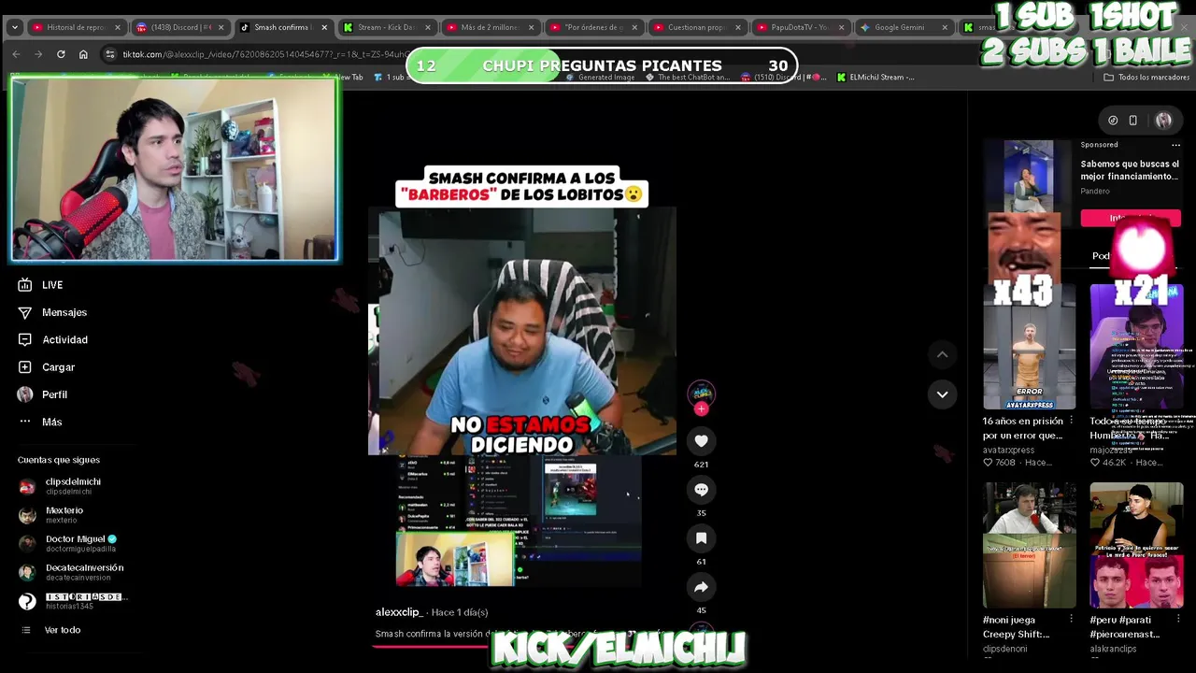This screenshot has height=673, width=1196.
Task: Open options for the '#noni juega' video
Action: point(1071,620)
